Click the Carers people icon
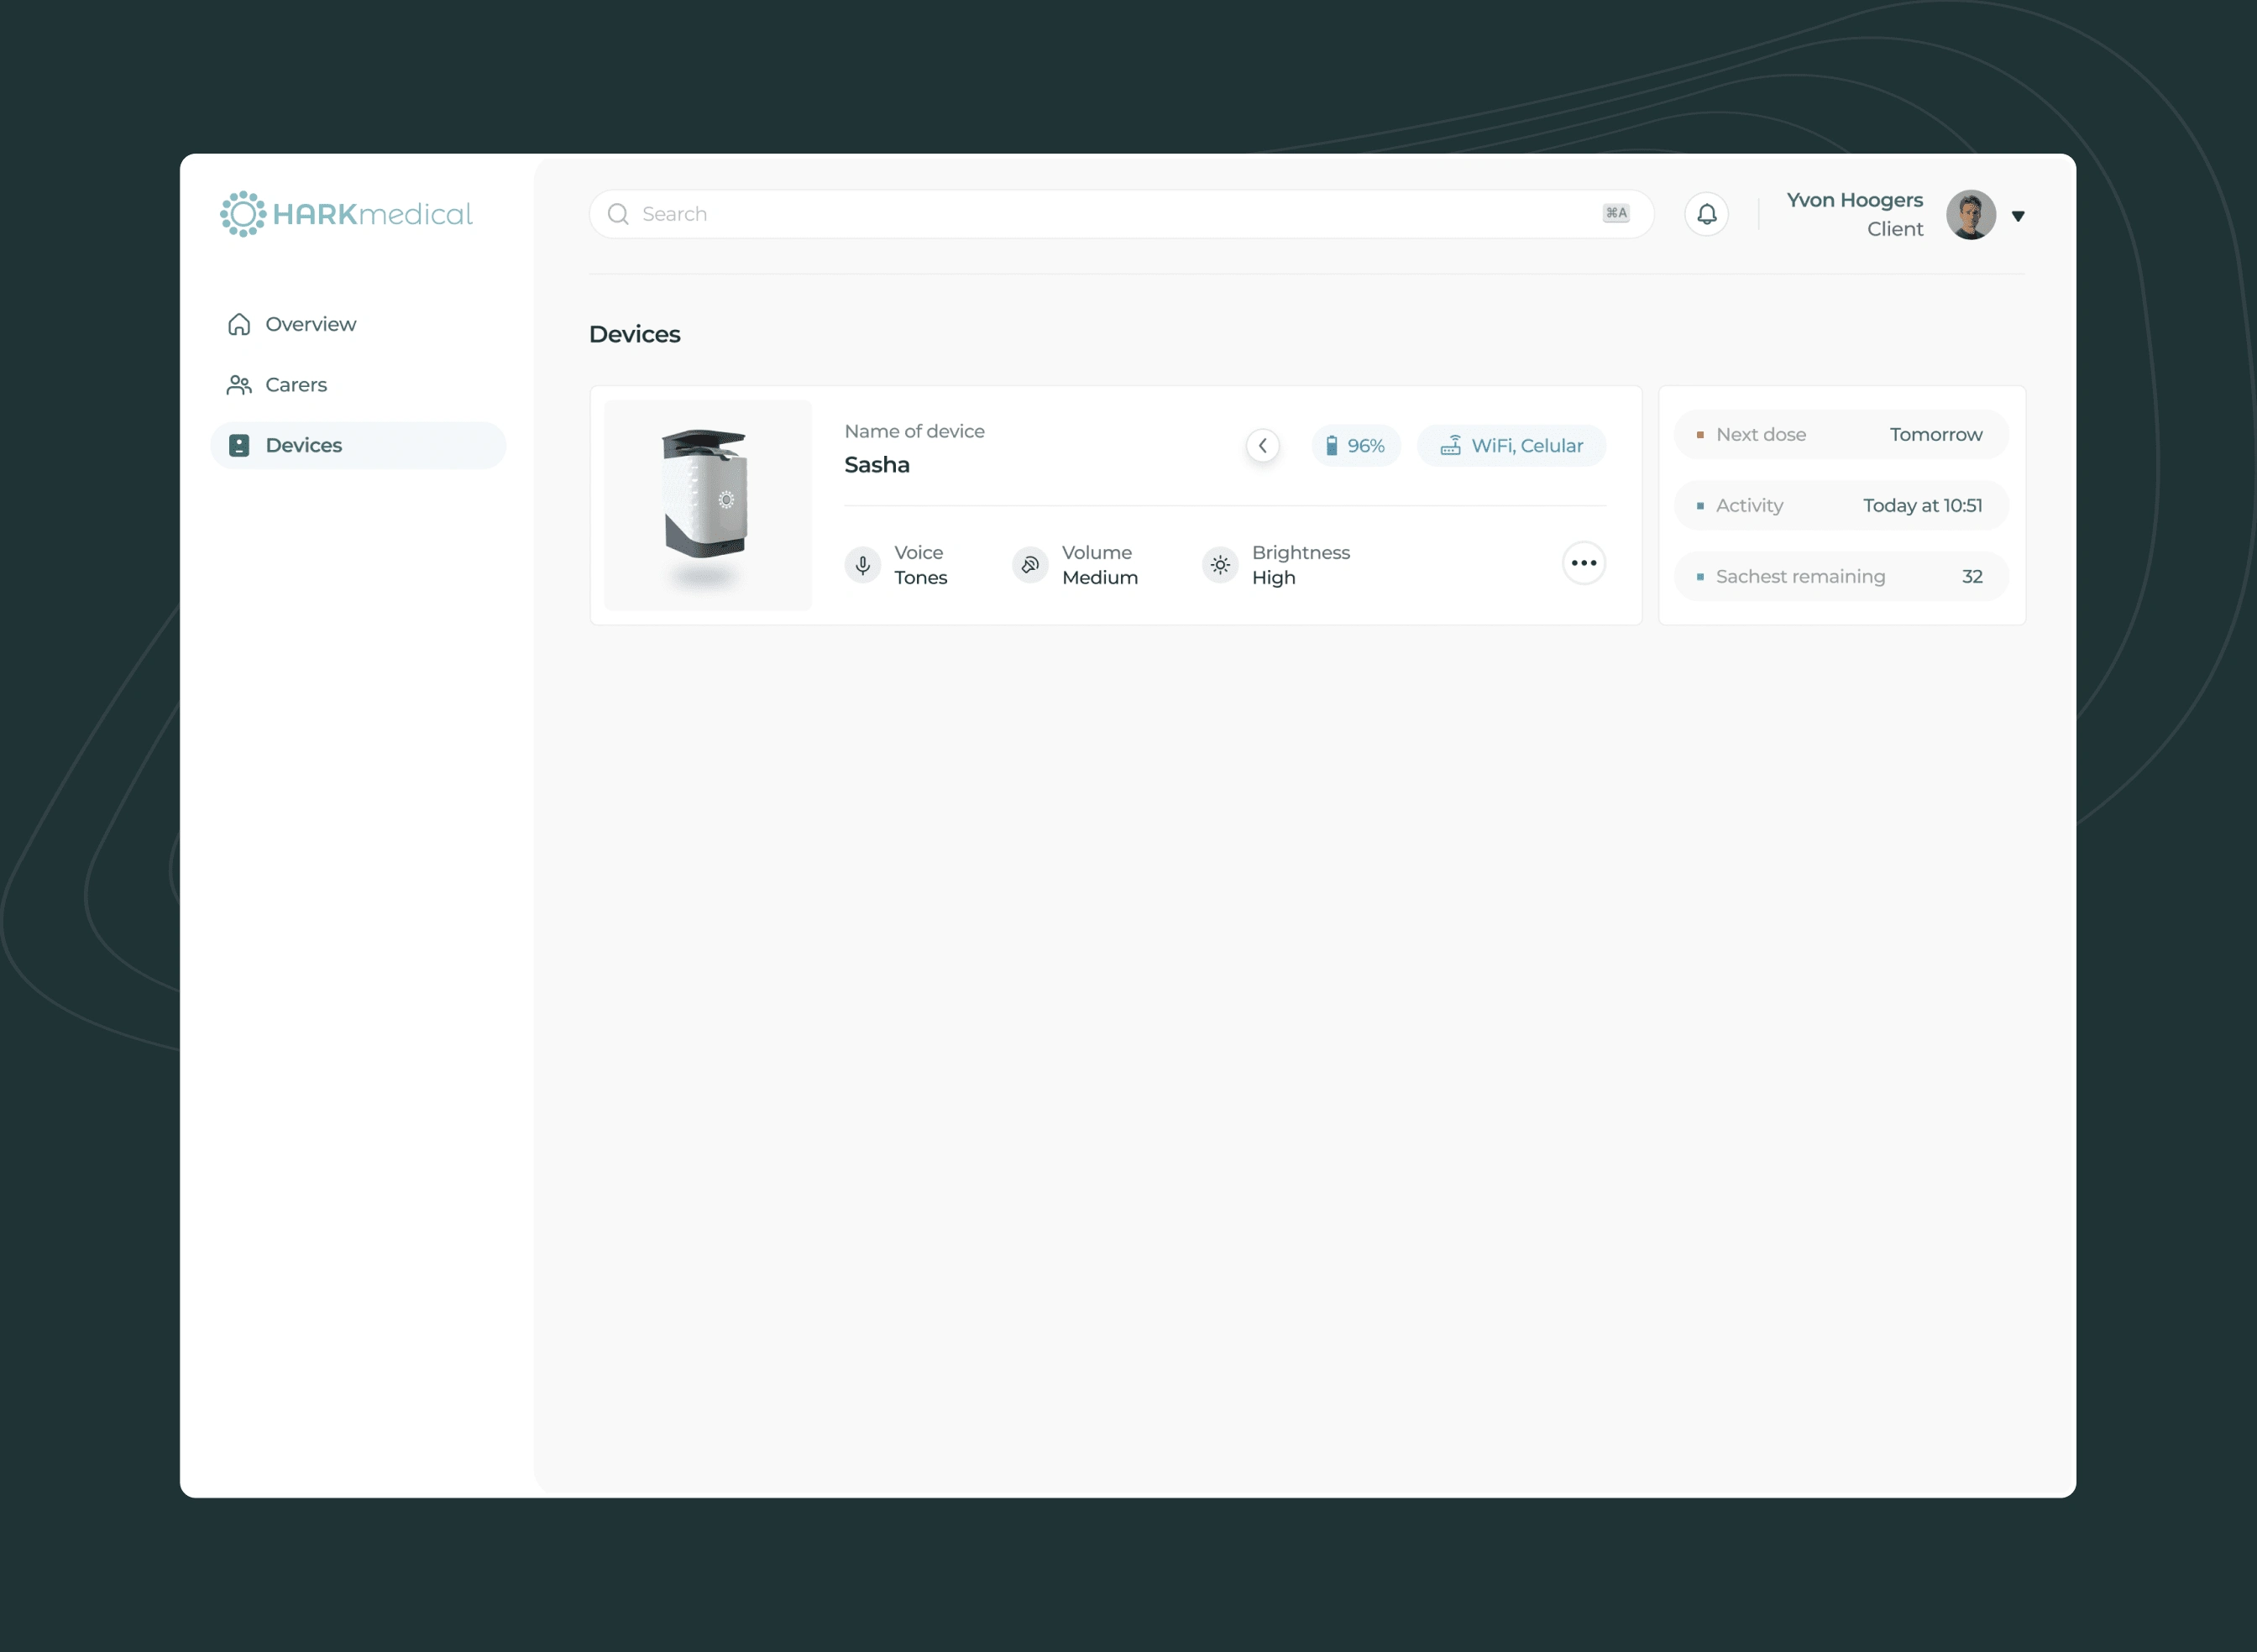 click(239, 385)
